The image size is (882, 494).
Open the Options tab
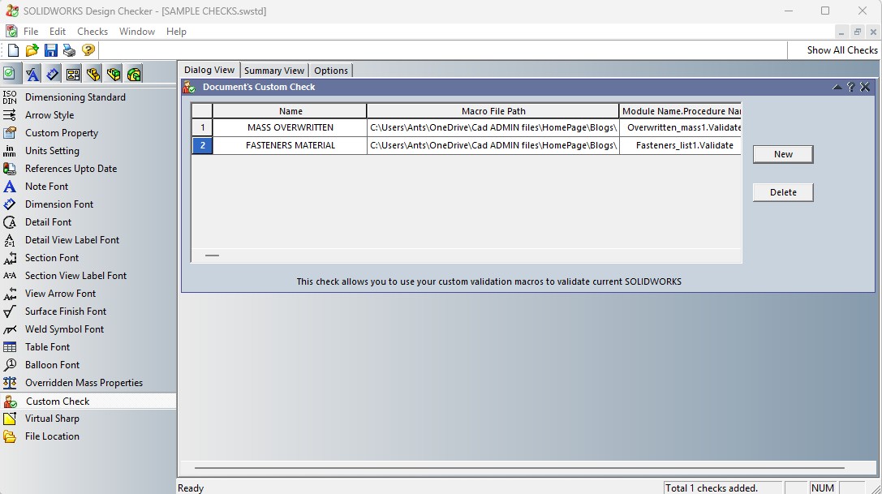(x=331, y=71)
